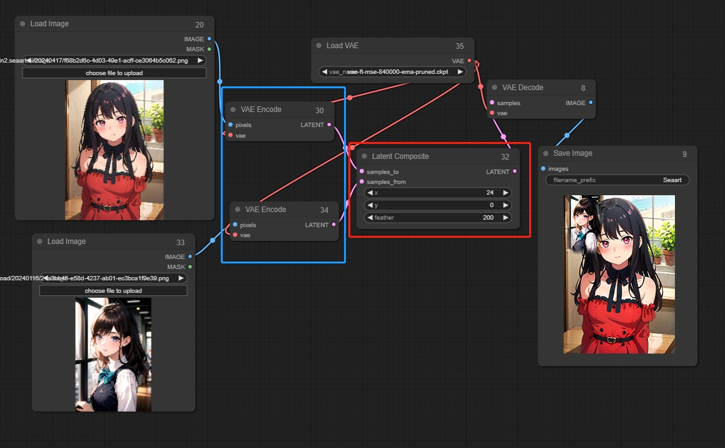Open the vae_name selector in Load VAE
This screenshot has height=448, width=725.
click(392, 72)
